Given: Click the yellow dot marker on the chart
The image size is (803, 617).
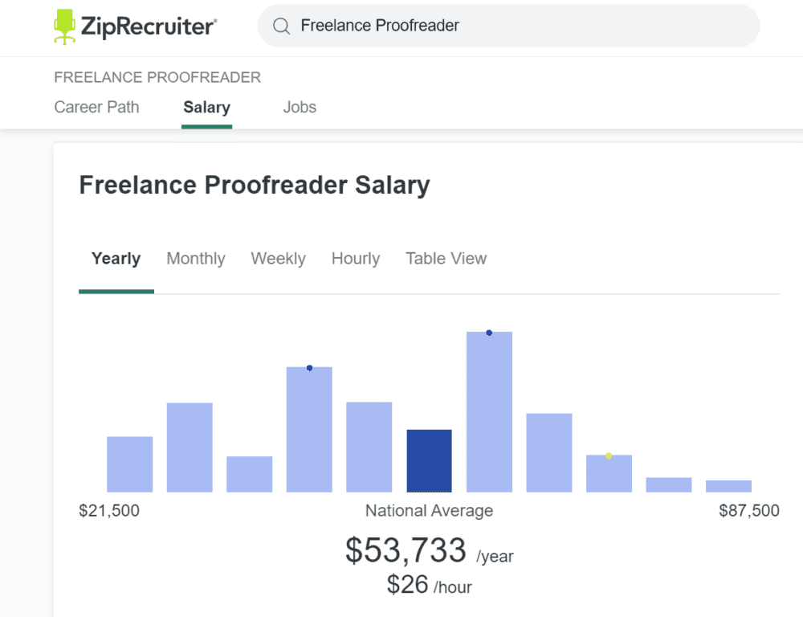Looking at the screenshot, I should coord(609,456).
